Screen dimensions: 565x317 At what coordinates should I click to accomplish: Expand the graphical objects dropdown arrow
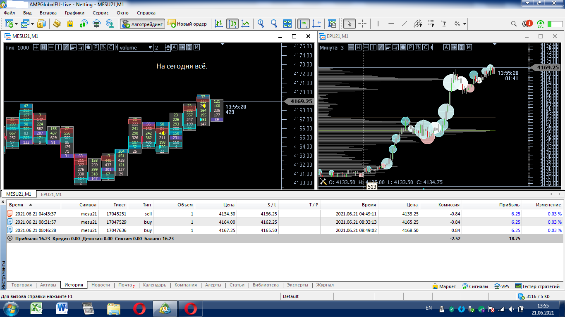(x=465, y=24)
